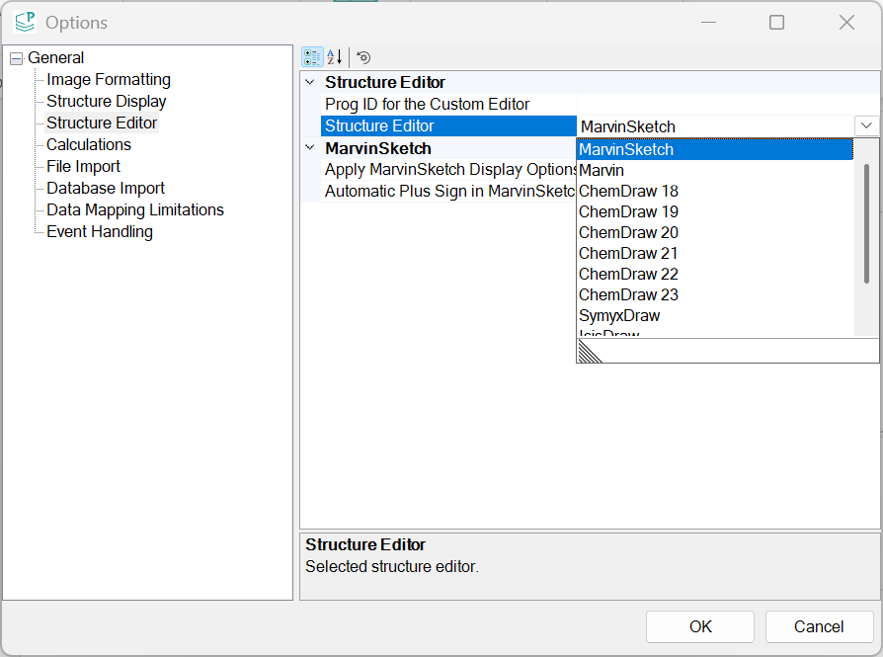Image resolution: width=883 pixels, height=657 pixels.
Task: Click the Alphabetical sort icon
Action: [x=335, y=57]
